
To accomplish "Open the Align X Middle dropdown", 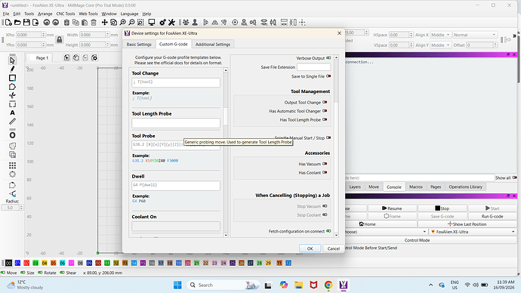I will 440,35.
